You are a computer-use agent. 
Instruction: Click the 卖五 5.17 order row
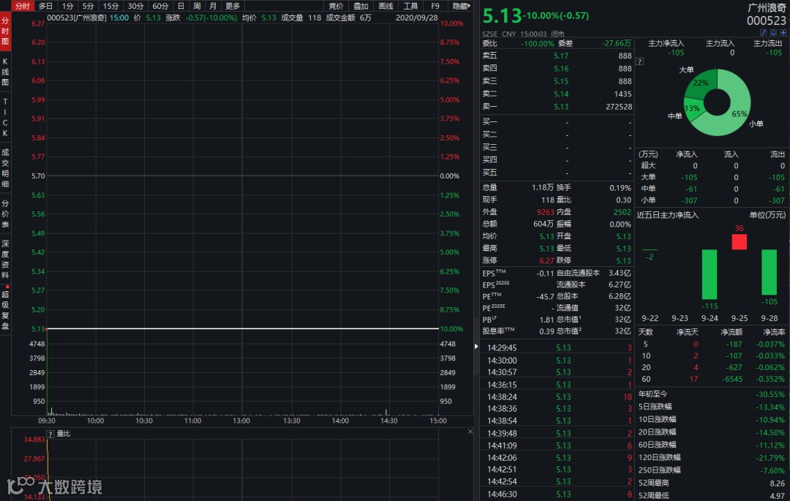557,56
